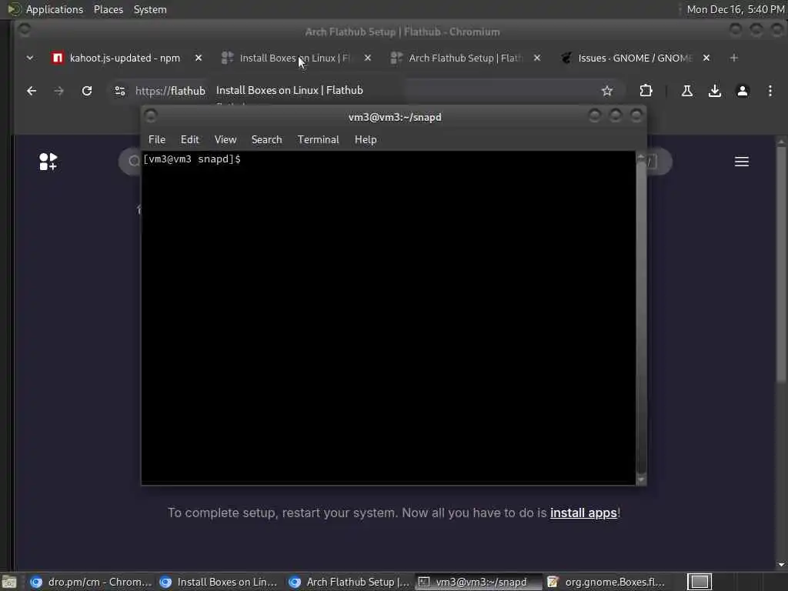This screenshot has width=788, height=591.
Task: Open Chrome Labs flask icon
Action: pyautogui.click(x=687, y=91)
